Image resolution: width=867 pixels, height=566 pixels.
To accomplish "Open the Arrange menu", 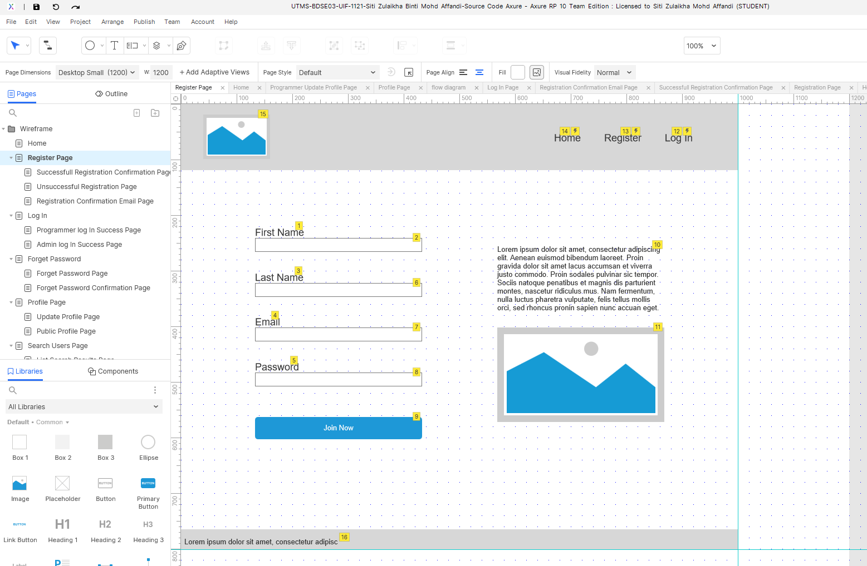I will pyautogui.click(x=112, y=22).
